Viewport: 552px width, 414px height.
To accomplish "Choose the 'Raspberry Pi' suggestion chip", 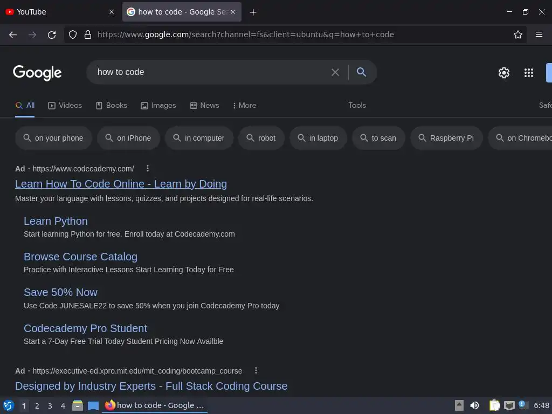I will (x=446, y=138).
